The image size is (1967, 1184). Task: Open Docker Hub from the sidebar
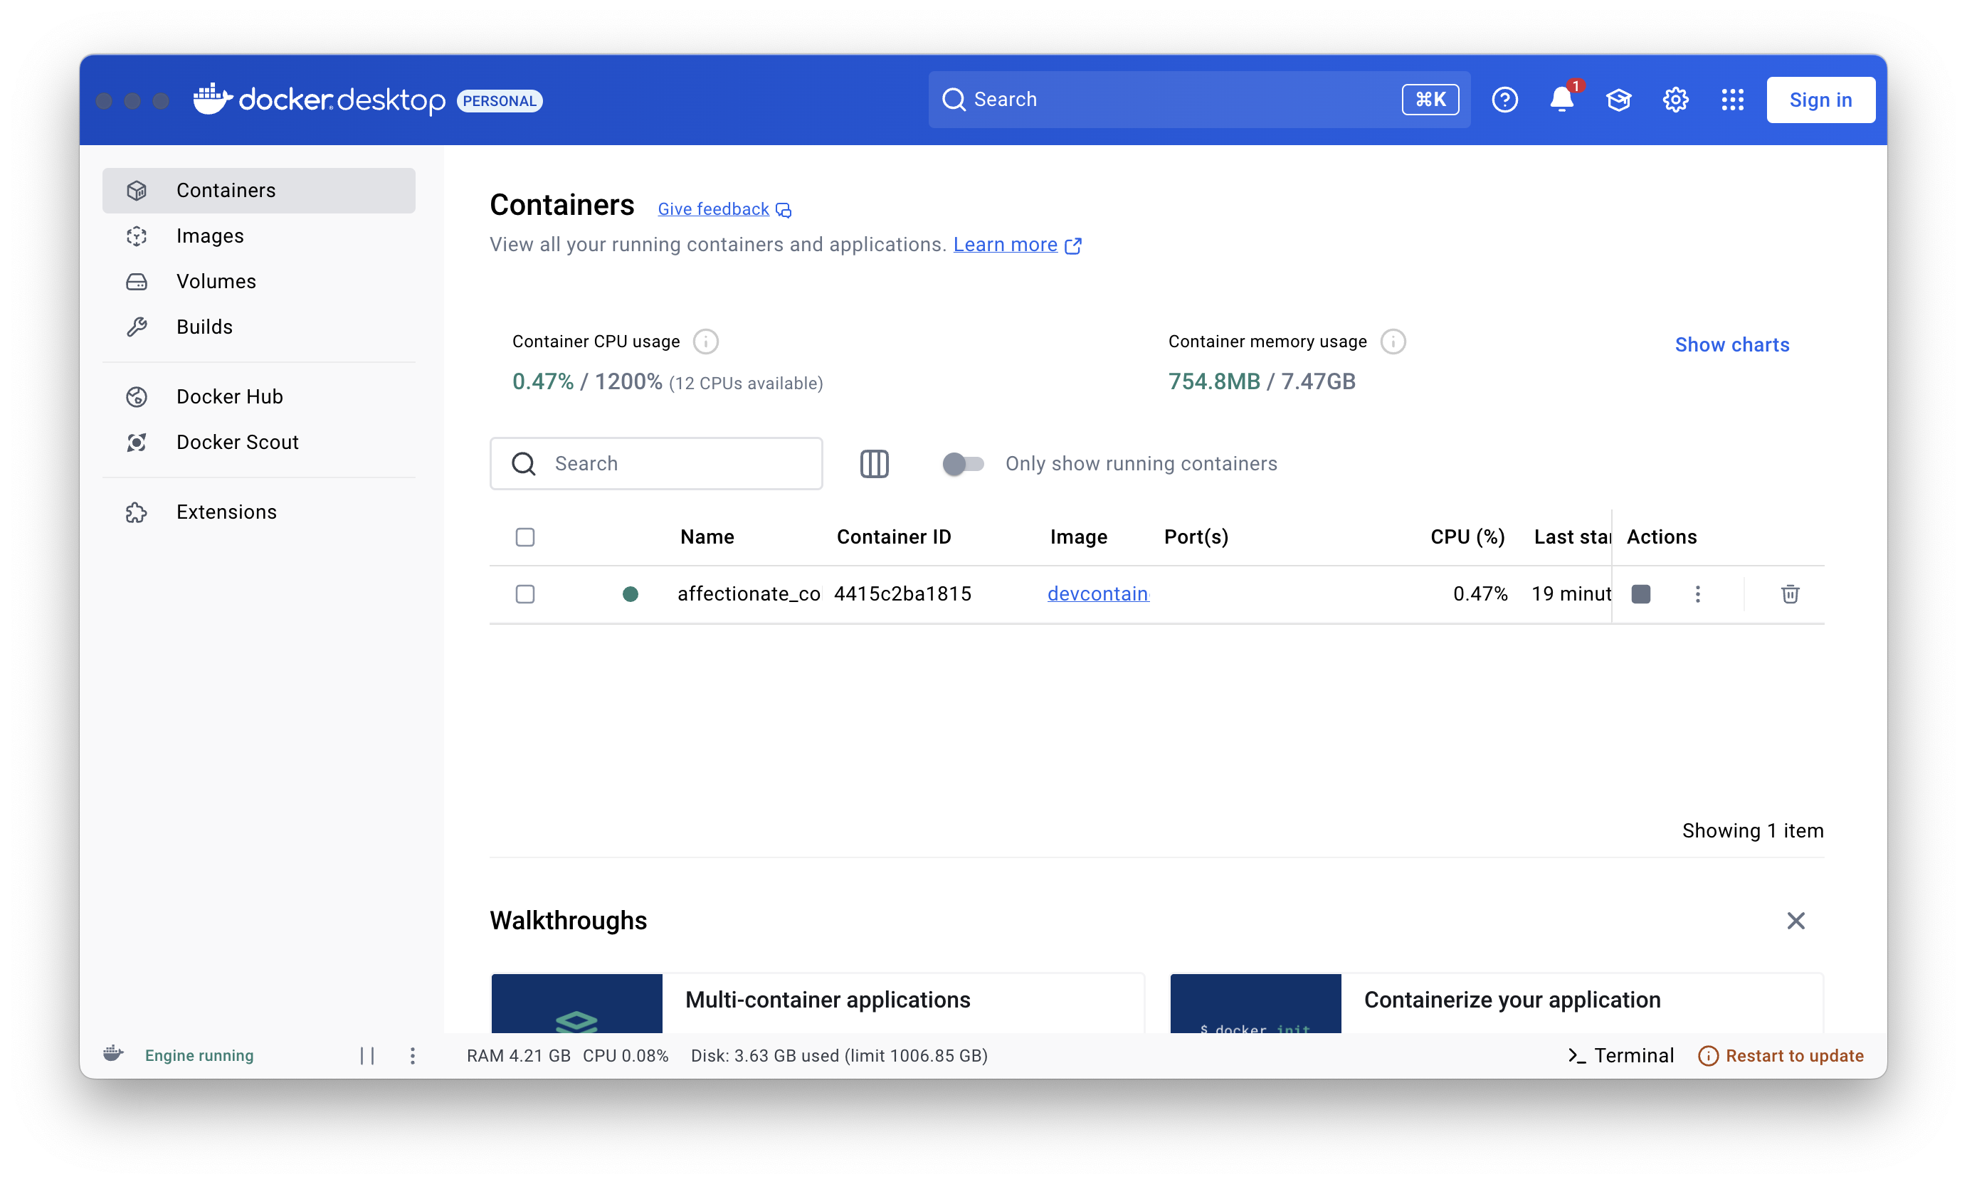pos(229,396)
